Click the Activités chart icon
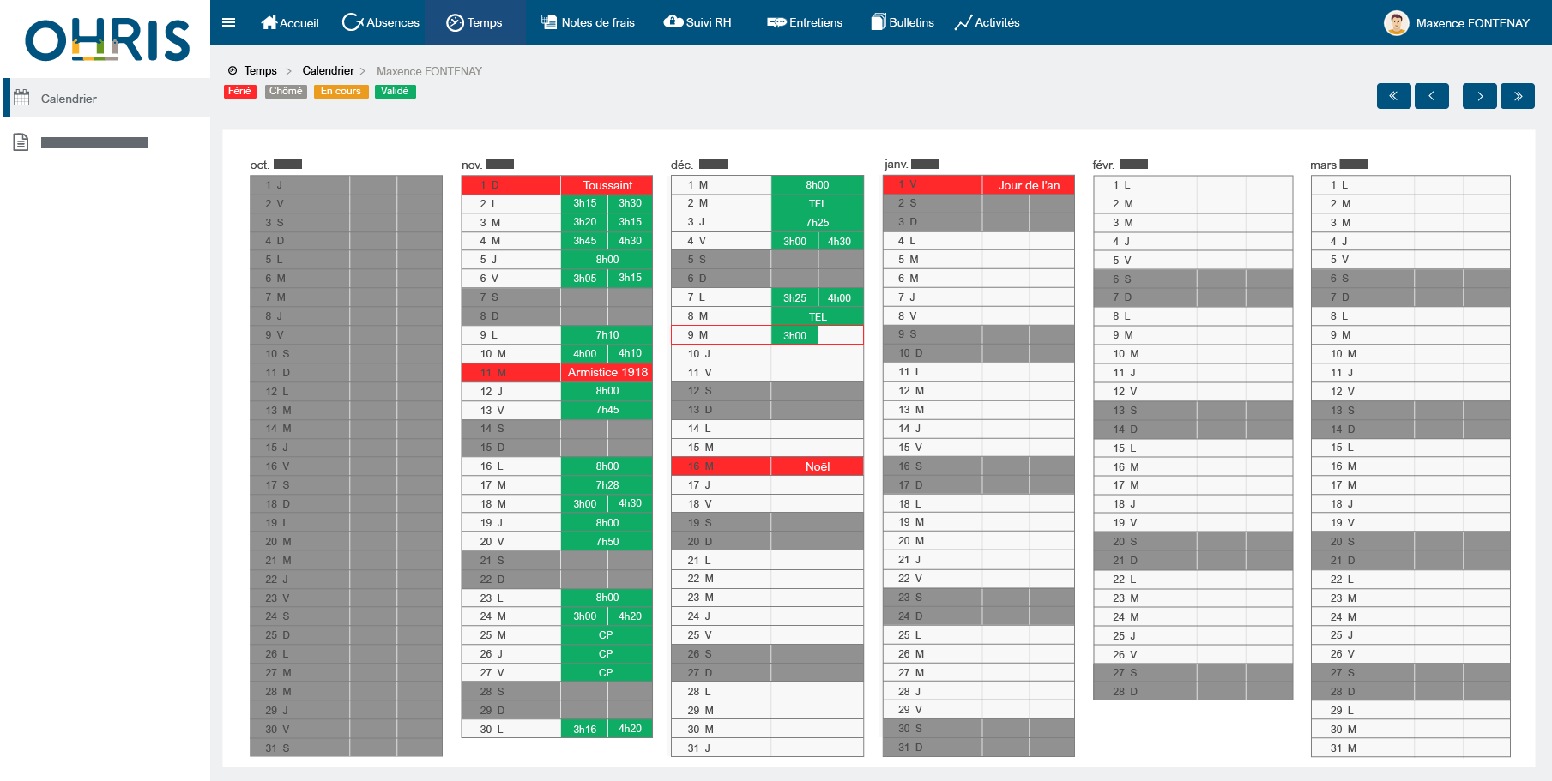 pyautogui.click(x=963, y=23)
